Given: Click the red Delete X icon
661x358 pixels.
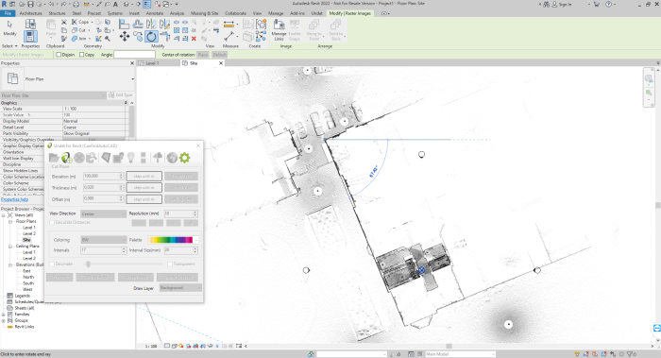Looking at the screenshot, I should (194, 39).
